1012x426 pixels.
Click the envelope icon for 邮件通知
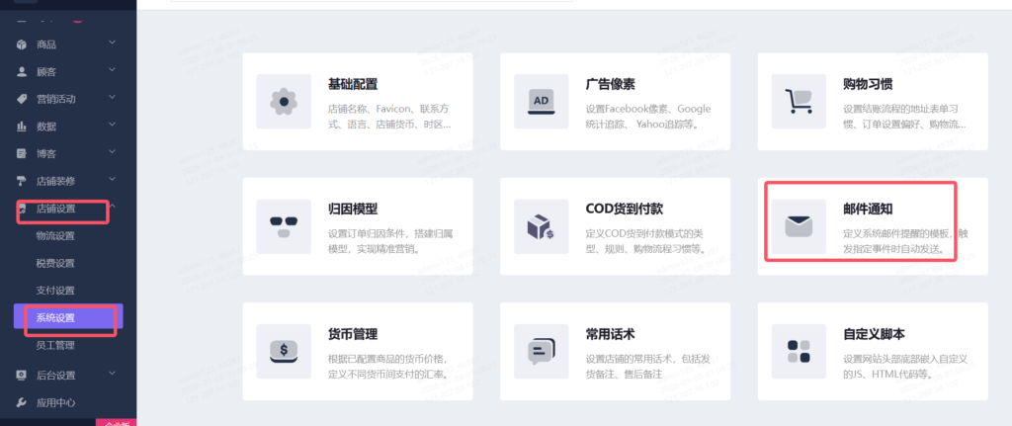pos(798,225)
